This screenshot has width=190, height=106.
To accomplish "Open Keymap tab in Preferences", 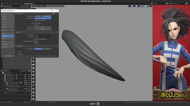I will (8, 39).
